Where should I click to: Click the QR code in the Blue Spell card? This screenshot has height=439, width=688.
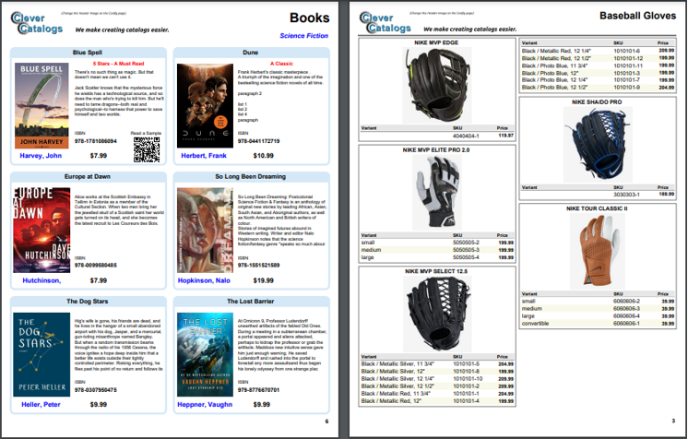[147, 149]
